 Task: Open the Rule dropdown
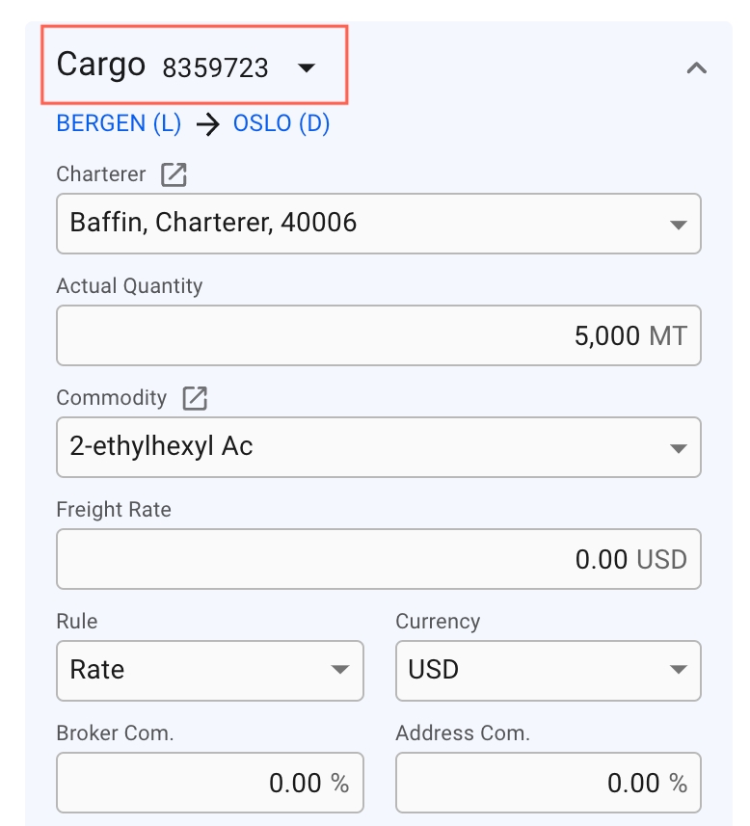(339, 670)
